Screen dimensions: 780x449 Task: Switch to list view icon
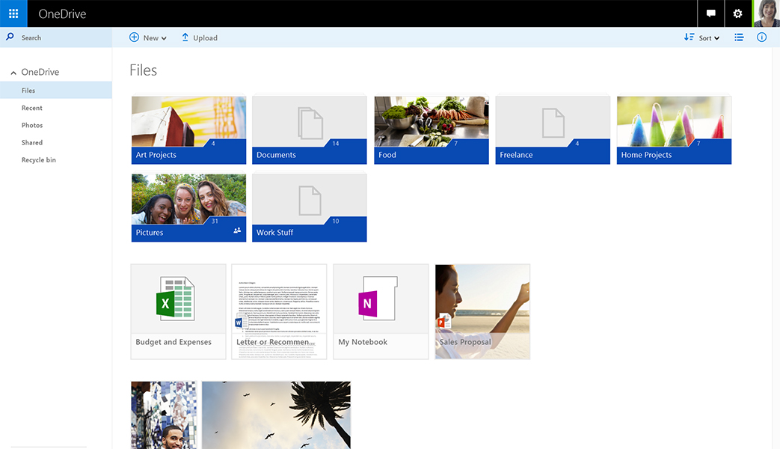739,37
